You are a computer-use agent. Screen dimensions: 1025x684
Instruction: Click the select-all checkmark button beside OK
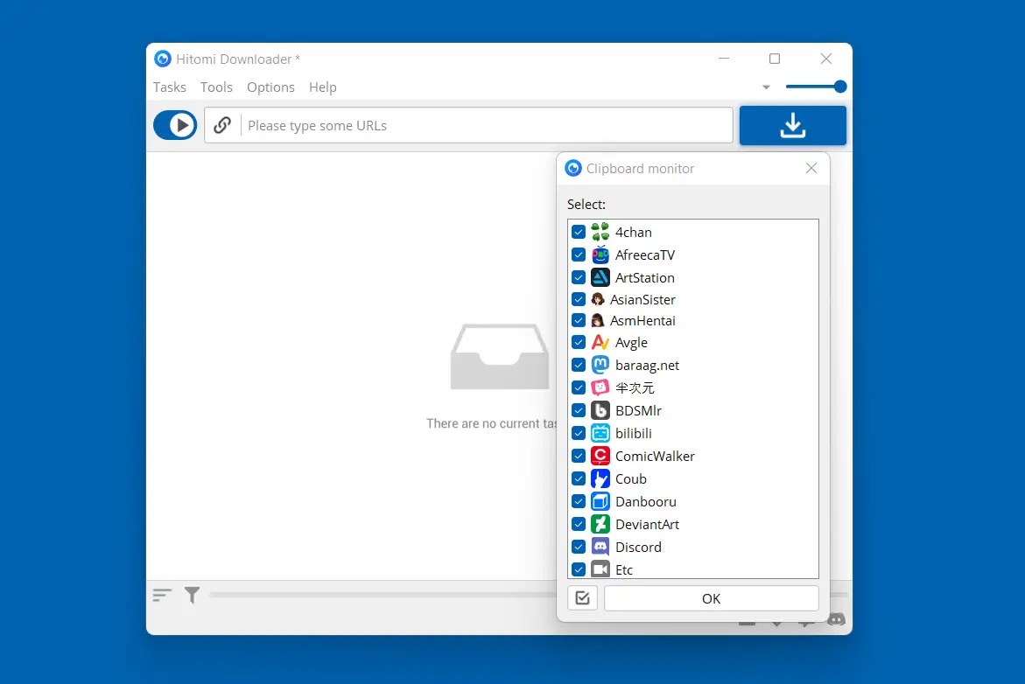582,597
